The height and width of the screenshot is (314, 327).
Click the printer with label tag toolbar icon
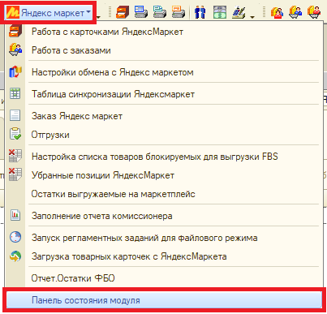pos(159,12)
